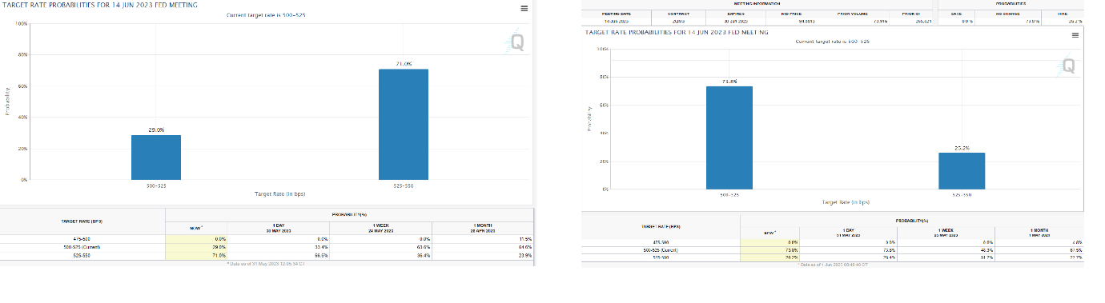The height and width of the screenshot is (303, 1105).
Task: Open the right chart's hamburger menu
Action: pyautogui.click(x=1075, y=35)
